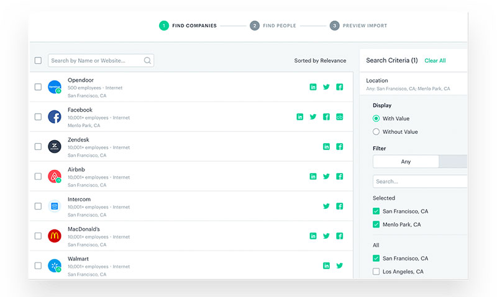Click the Intercom company logo

tap(55, 206)
